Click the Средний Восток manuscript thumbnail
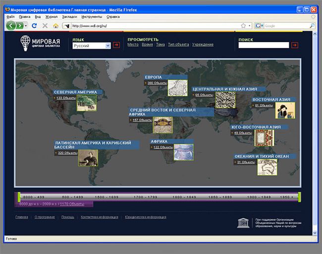 162,125
